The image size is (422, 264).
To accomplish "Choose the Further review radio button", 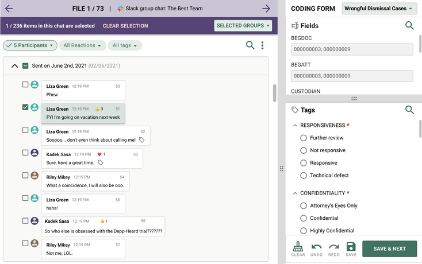I will (304, 138).
